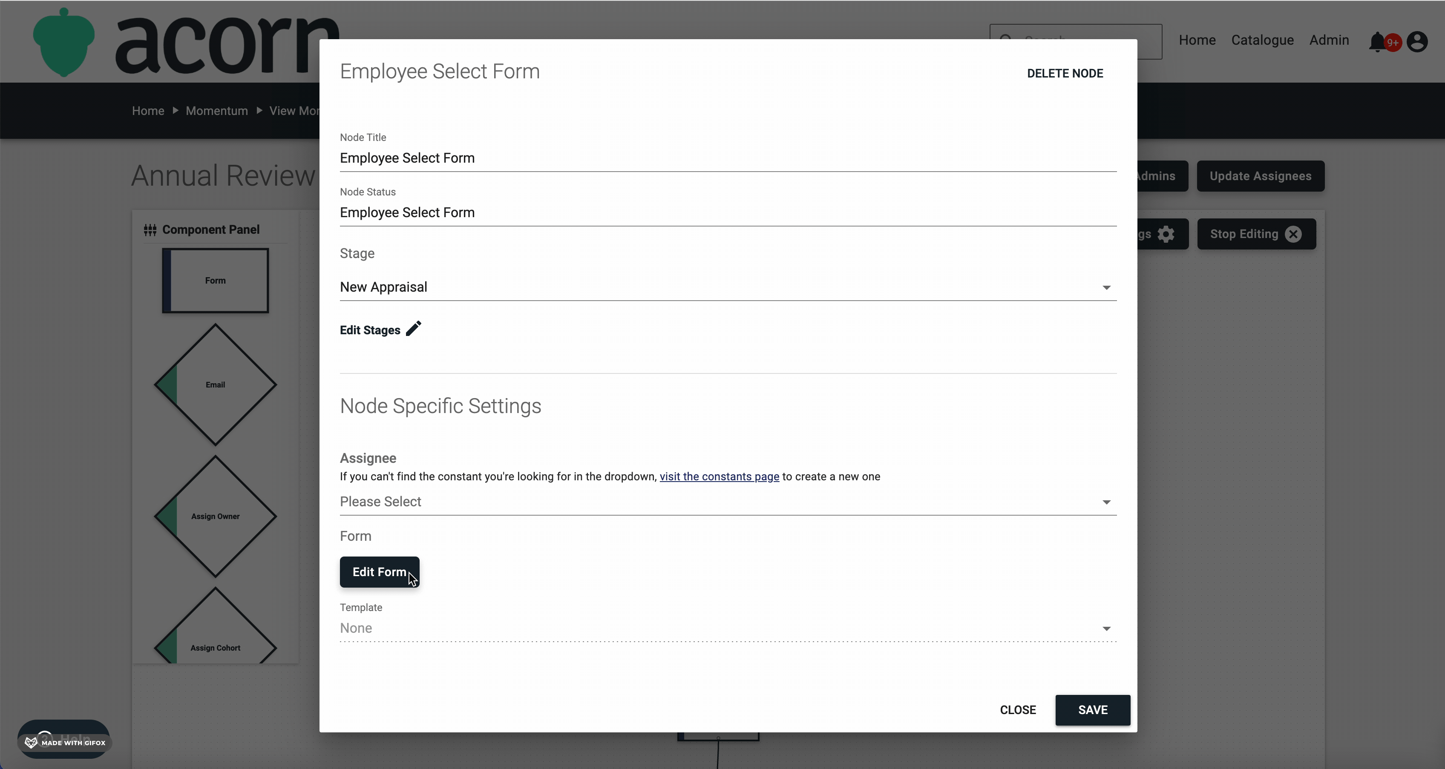Open the Home menu in the top navigation

tap(1197, 40)
